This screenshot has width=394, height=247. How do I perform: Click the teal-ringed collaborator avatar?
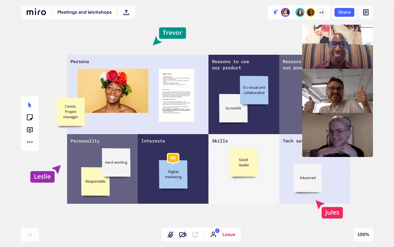300,12
